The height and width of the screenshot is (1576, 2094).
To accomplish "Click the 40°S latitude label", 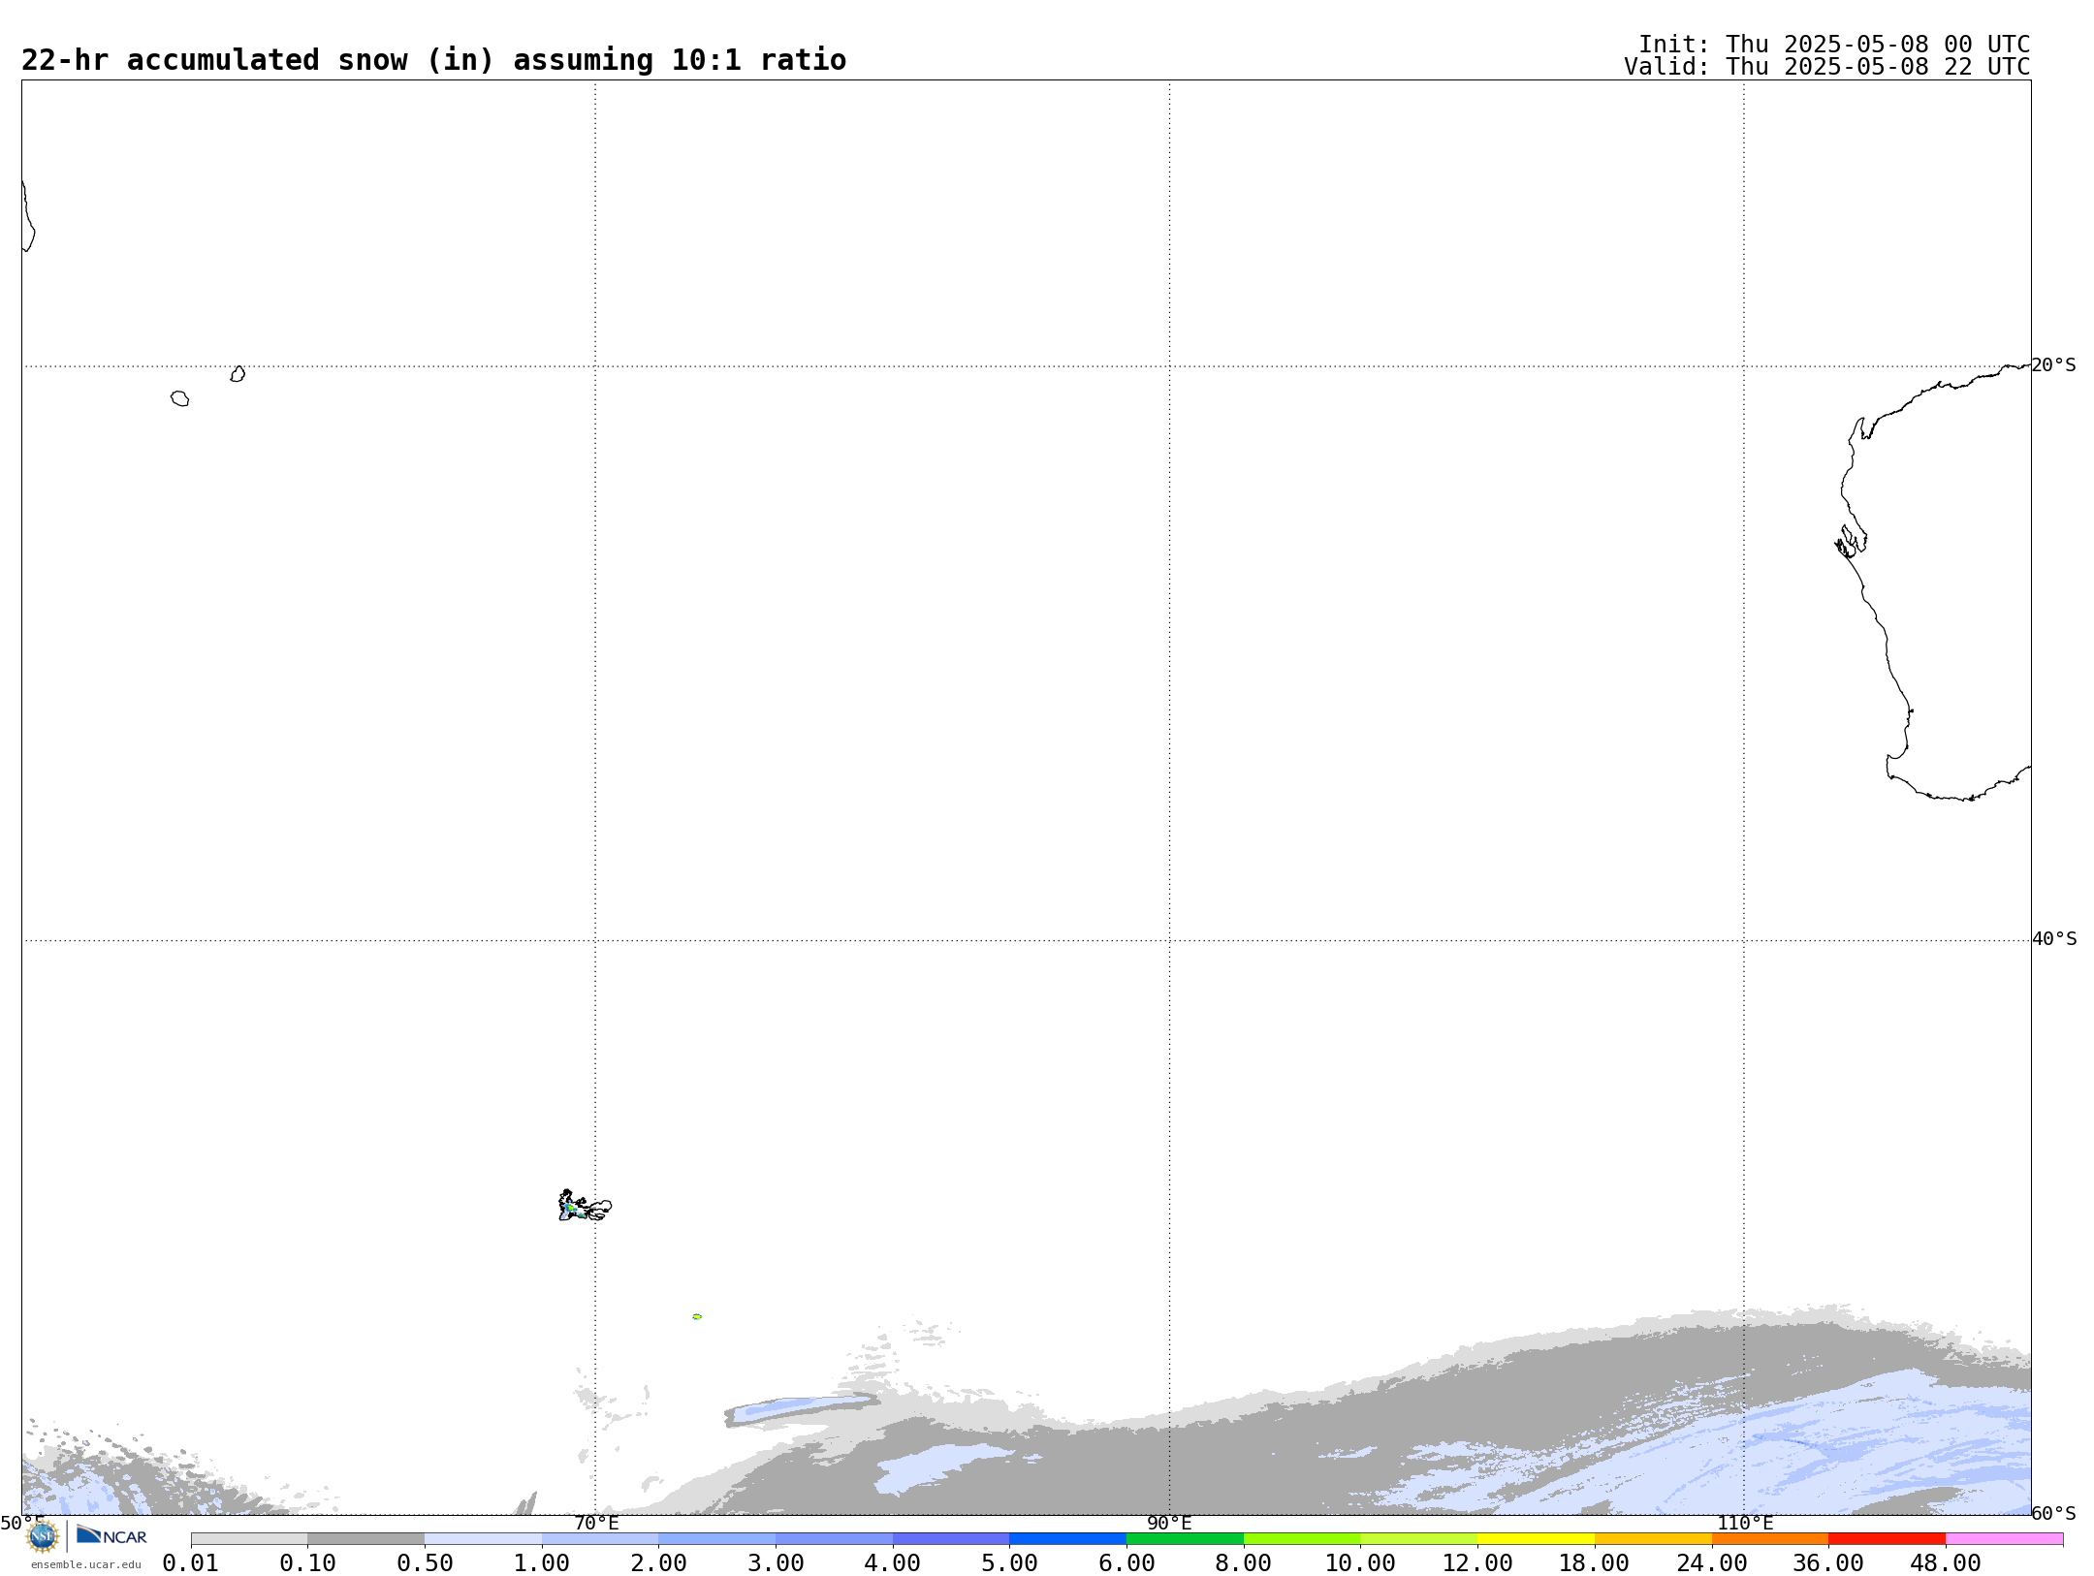I will [2054, 938].
